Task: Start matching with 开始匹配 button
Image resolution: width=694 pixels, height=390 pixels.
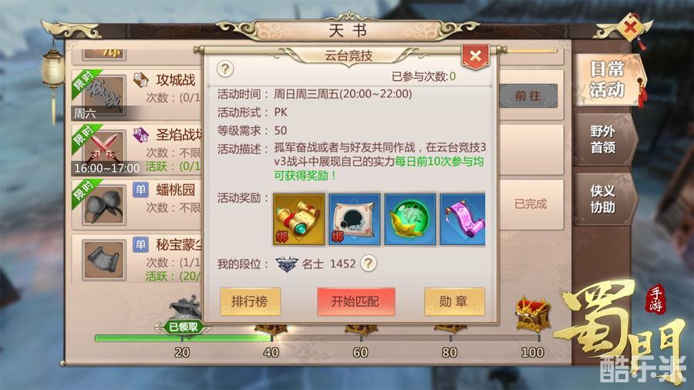Action: click(x=355, y=301)
